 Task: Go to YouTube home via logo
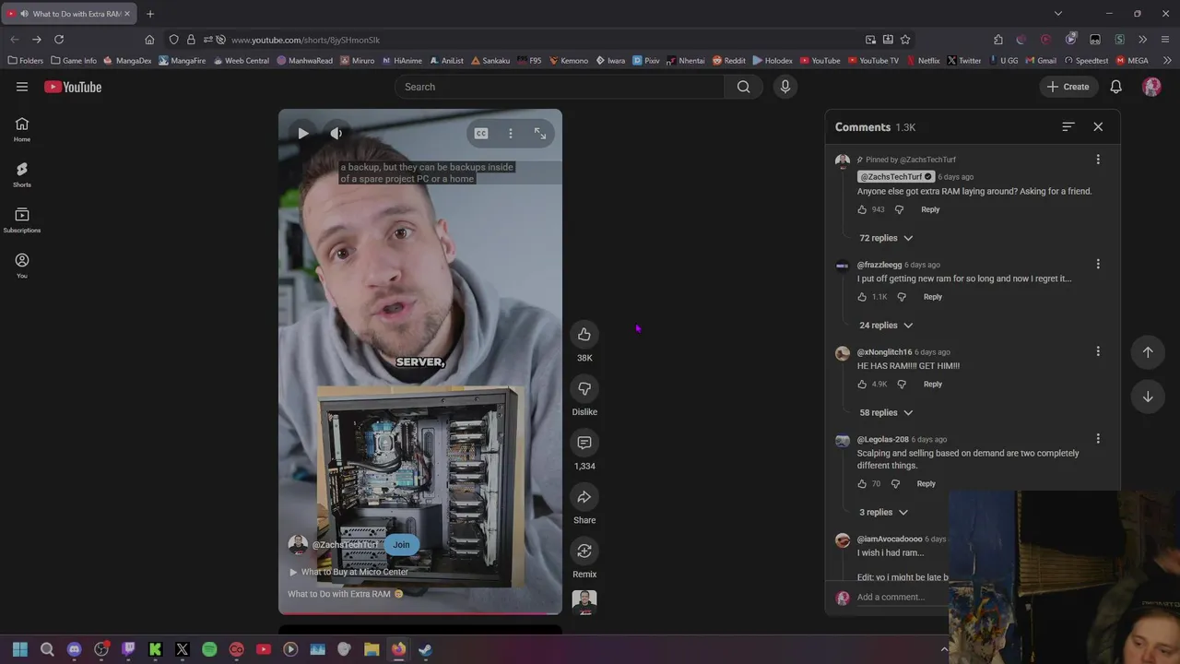pos(73,87)
